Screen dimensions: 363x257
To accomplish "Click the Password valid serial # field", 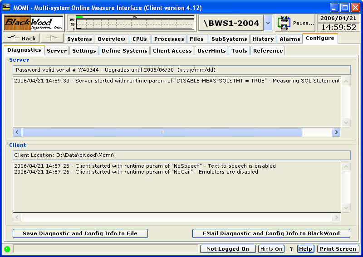I will 182,70.
